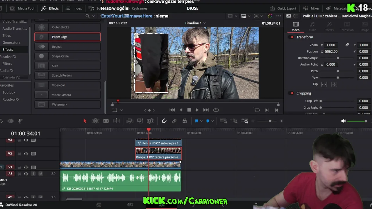The image size is (372, 209).
Task: Select Generators category in effects sidebar
Action: click(11, 42)
